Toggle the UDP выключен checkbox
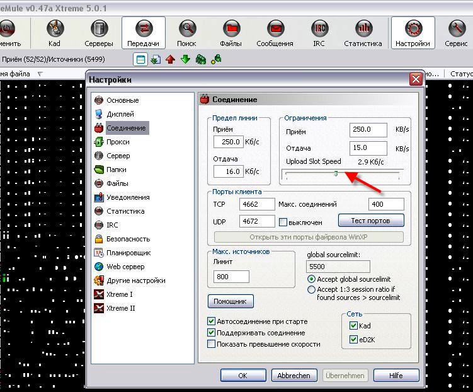This screenshot has width=473, height=392. 283,222
